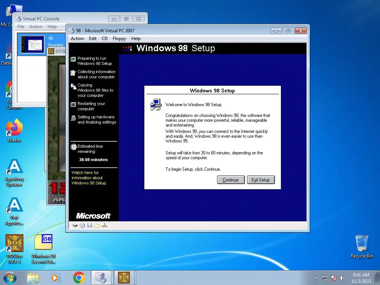Viewport: 380px width, 285px height.
Task: Select the Windows 98 Second Ed... iso file
Action: tap(43, 249)
